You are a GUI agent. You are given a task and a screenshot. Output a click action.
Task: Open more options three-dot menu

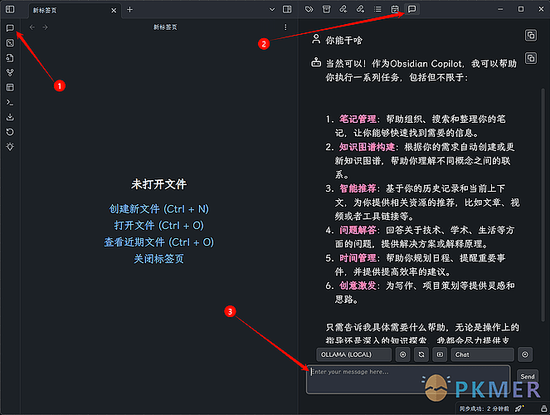(x=285, y=27)
